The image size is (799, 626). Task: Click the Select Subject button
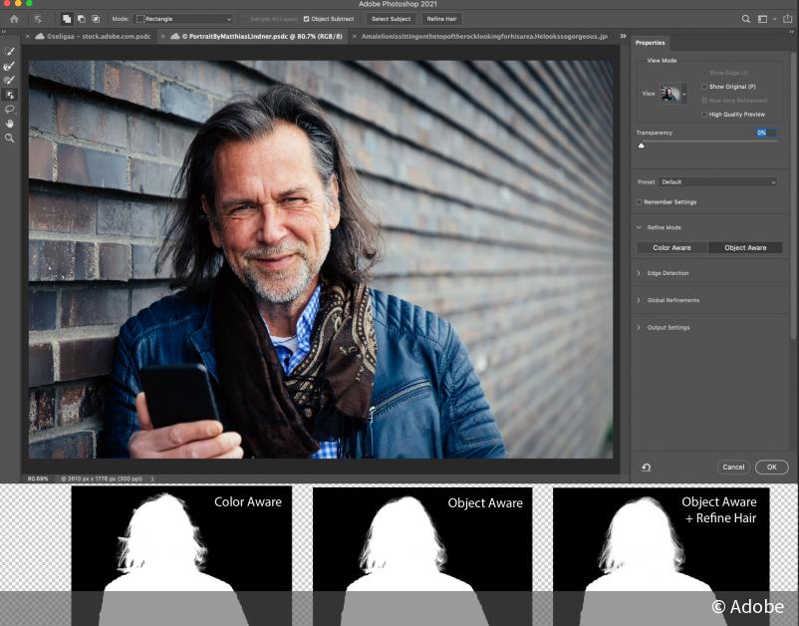tap(391, 18)
